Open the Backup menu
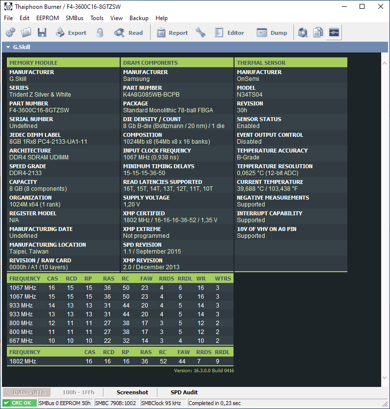The height and width of the screenshot is (409, 390). [139, 18]
